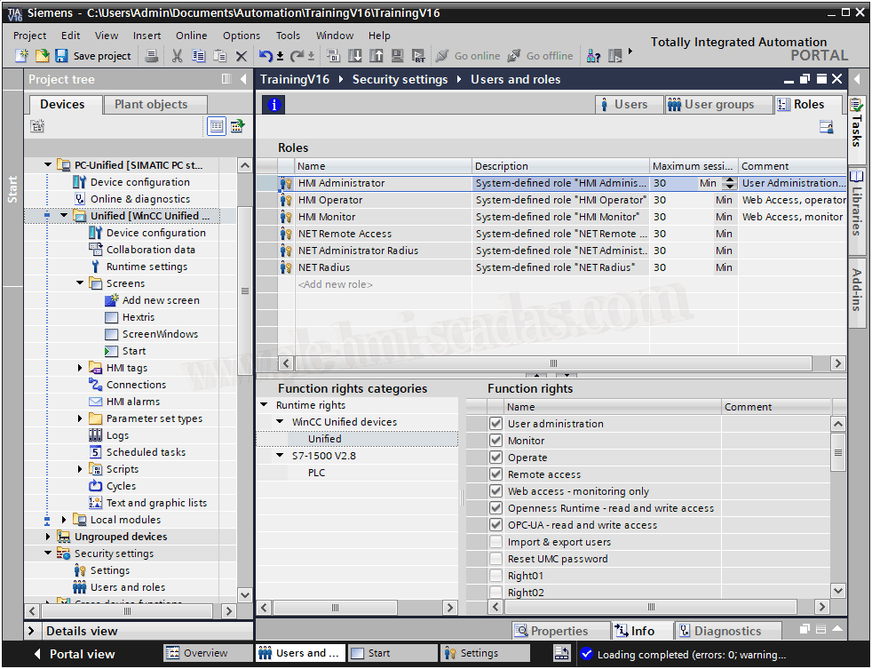Click the open project folder icon
The height and width of the screenshot is (669, 872).
[42, 56]
